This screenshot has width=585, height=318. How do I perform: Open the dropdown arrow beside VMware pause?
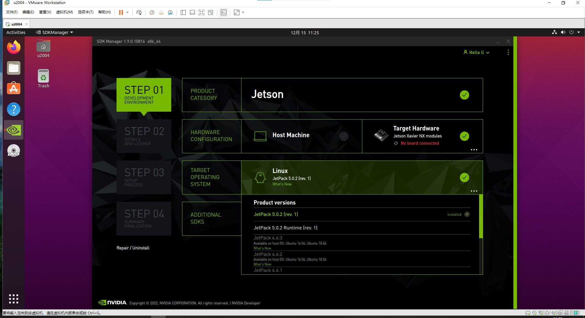point(127,12)
